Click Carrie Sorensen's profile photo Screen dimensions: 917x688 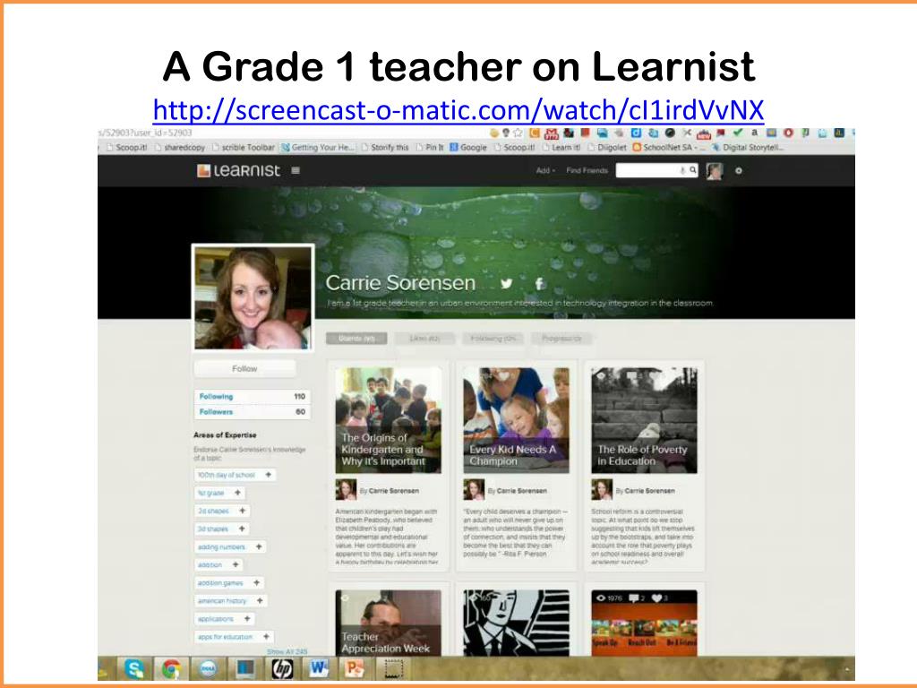253,297
